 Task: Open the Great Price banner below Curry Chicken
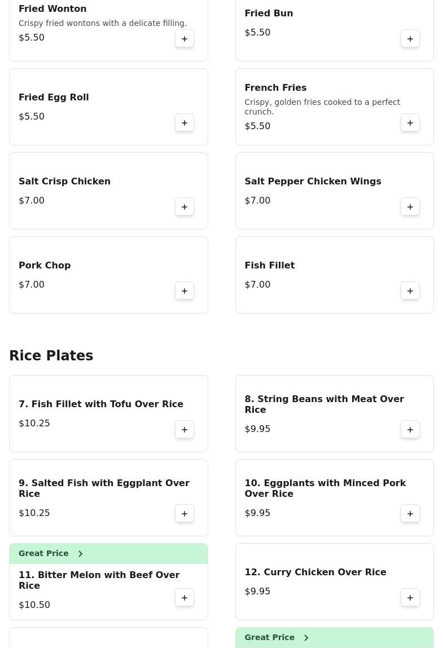(277, 638)
